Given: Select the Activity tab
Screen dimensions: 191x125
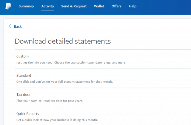Looking at the screenshot, I should 47,6.
